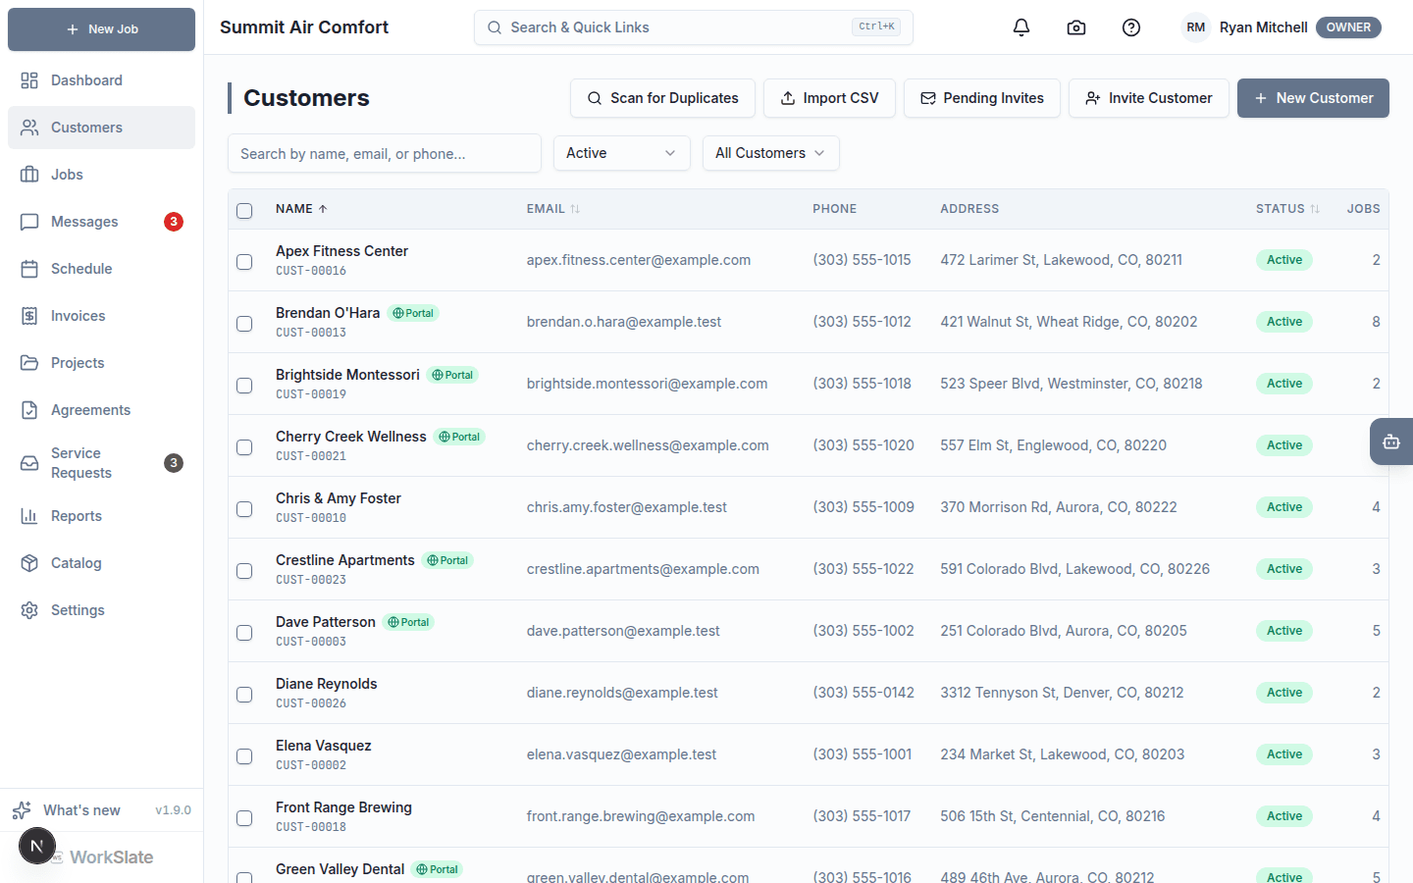Open the All Customers filter dropdown
This screenshot has height=883, width=1413.
(770, 153)
